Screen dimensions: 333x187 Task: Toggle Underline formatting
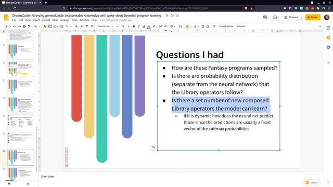point(144,26)
